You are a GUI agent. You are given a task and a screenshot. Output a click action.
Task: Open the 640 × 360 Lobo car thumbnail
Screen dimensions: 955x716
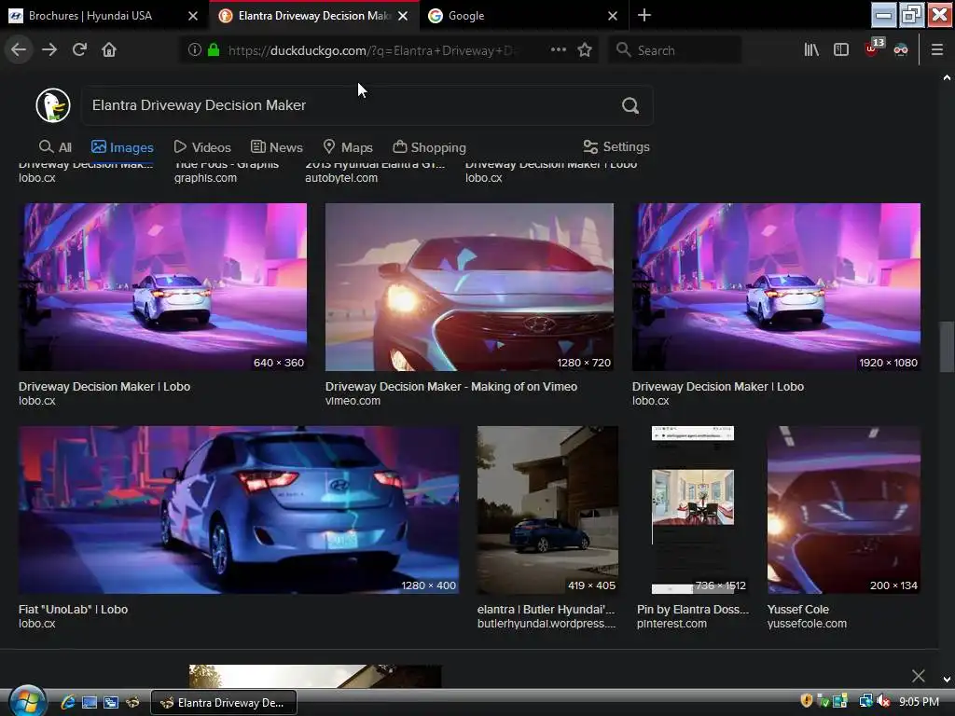click(x=162, y=287)
